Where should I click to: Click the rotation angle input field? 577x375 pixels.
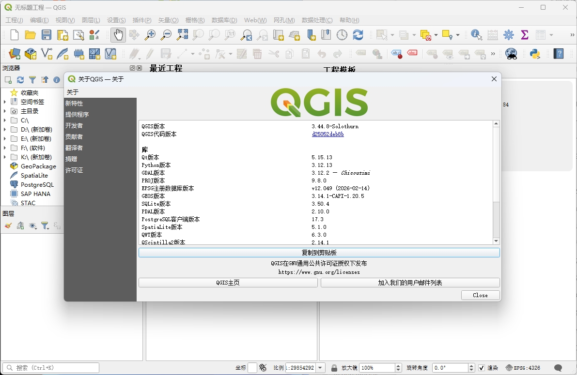[x=450, y=368]
